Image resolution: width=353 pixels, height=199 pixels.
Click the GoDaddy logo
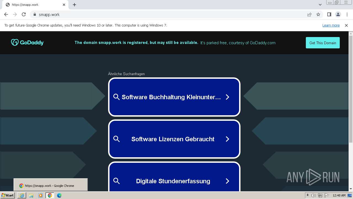(x=27, y=42)
